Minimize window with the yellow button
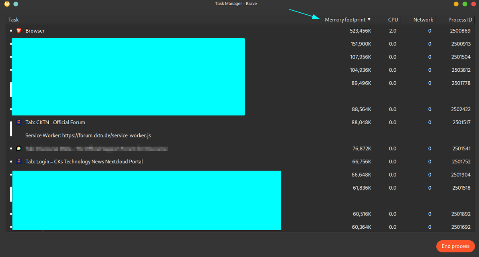 coord(456,4)
